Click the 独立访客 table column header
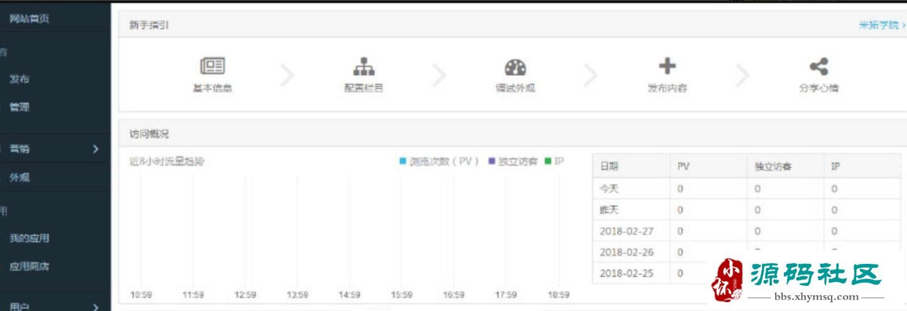This screenshot has width=907, height=311. coord(773,166)
